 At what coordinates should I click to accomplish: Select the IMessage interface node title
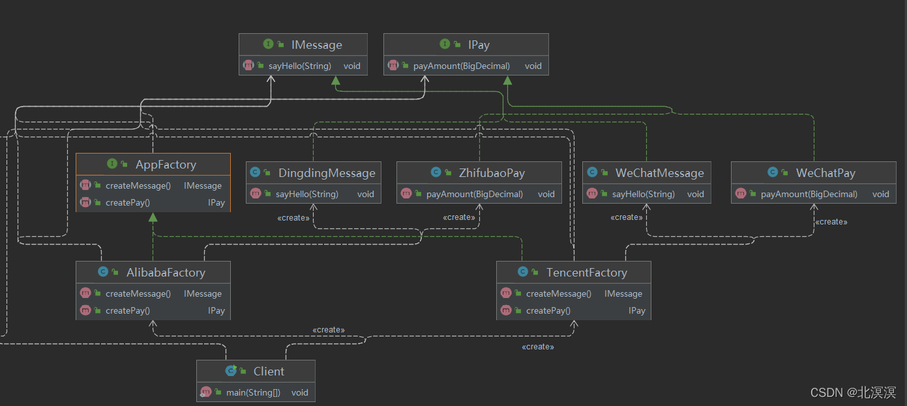pyautogui.click(x=317, y=45)
